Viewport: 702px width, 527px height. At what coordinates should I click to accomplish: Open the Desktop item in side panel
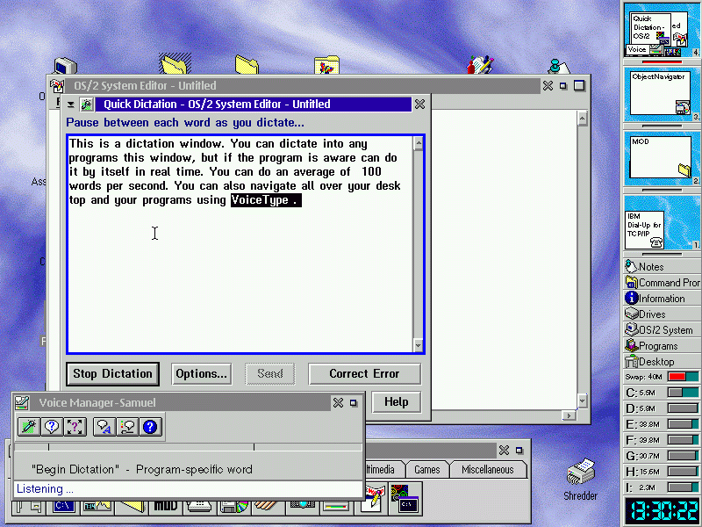pyautogui.click(x=662, y=362)
